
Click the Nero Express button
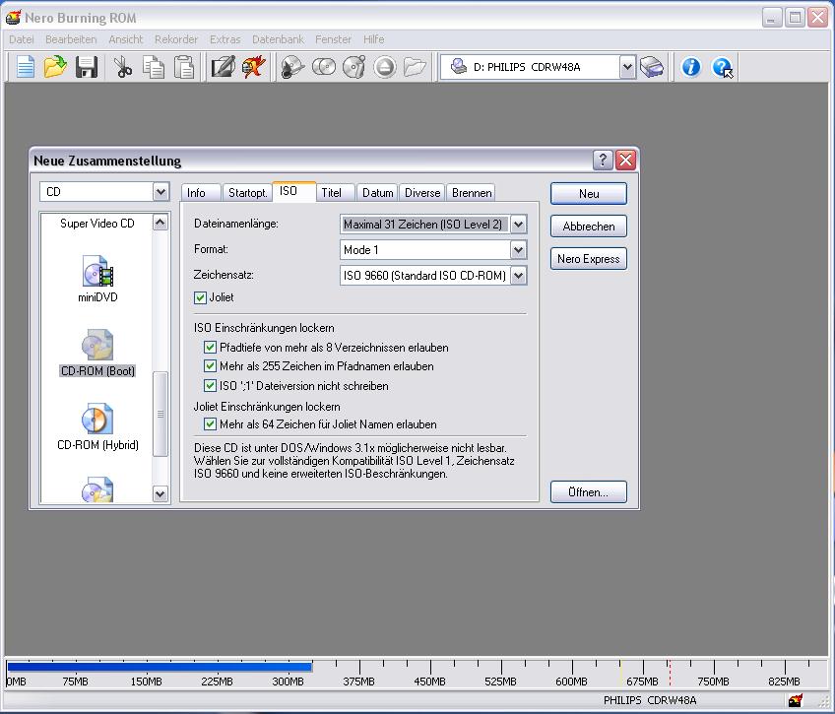coord(589,259)
